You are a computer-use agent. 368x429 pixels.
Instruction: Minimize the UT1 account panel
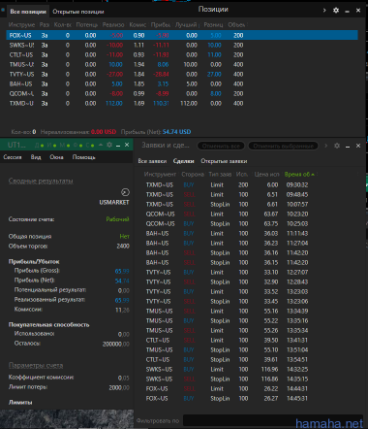[118, 146]
